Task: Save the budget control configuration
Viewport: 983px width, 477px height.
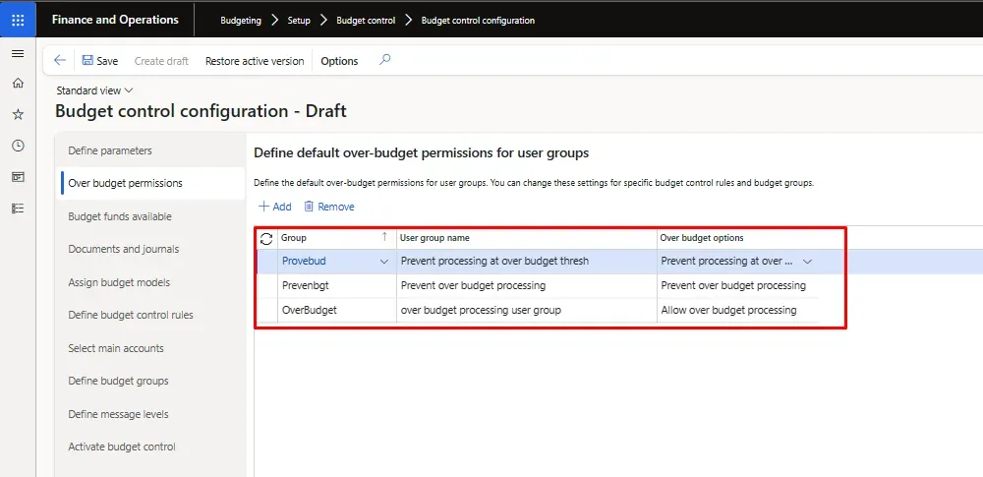Action: (100, 61)
